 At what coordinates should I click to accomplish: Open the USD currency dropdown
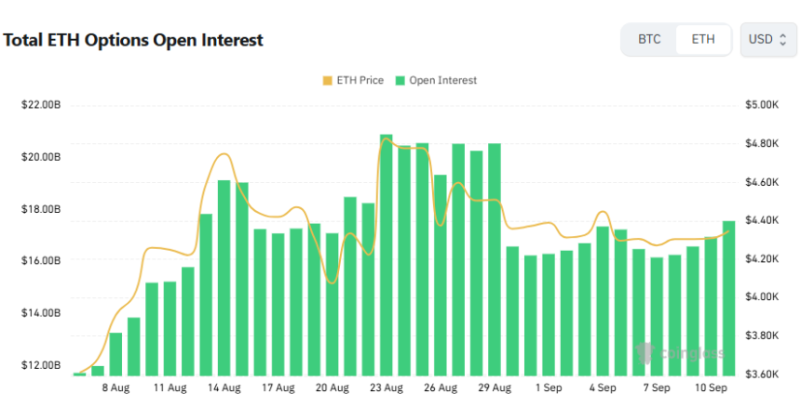pyautogui.click(x=767, y=39)
